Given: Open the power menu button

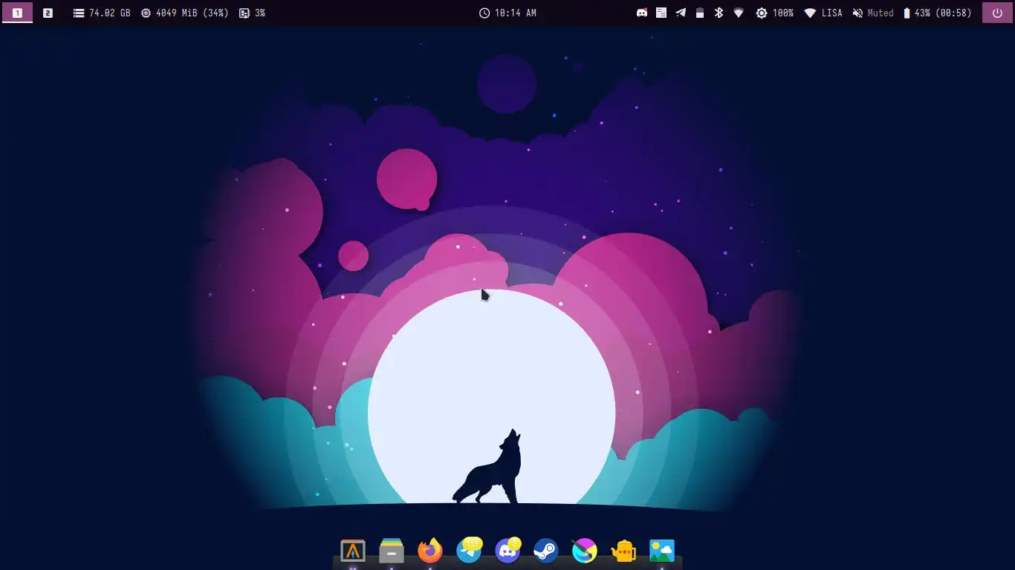Looking at the screenshot, I should coord(997,13).
